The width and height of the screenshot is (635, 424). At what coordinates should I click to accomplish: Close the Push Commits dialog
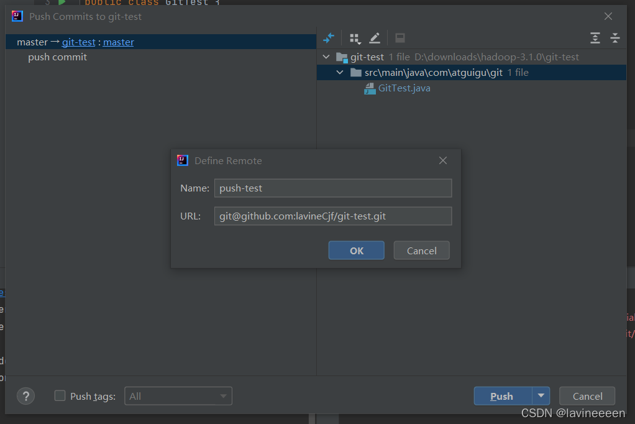[x=608, y=16]
